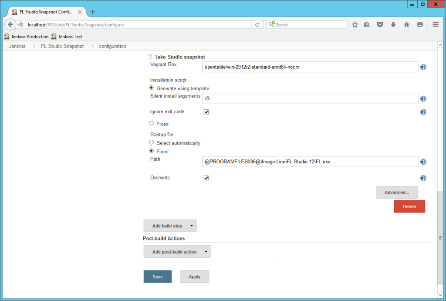The image size is (446, 301).
Task: Open the Firefox hamburger menu
Action: tap(435, 24)
